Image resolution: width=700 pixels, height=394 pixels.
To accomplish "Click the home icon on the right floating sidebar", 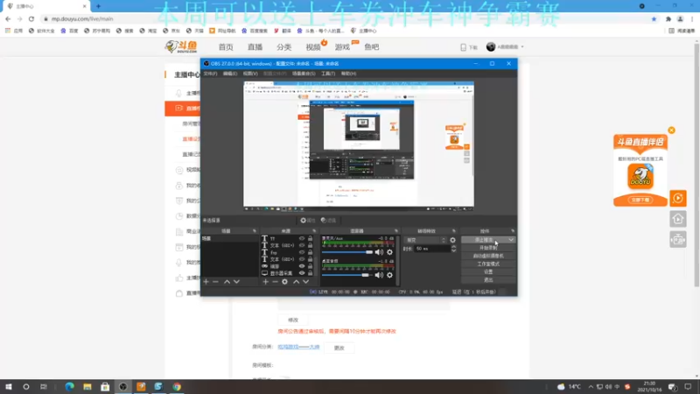I will pyautogui.click(x=677, y=219).
